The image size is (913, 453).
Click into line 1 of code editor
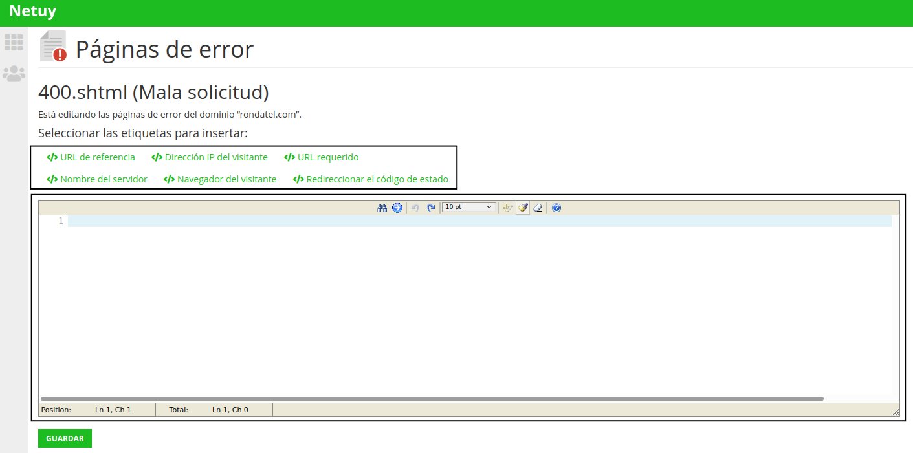tap(479, 221)
